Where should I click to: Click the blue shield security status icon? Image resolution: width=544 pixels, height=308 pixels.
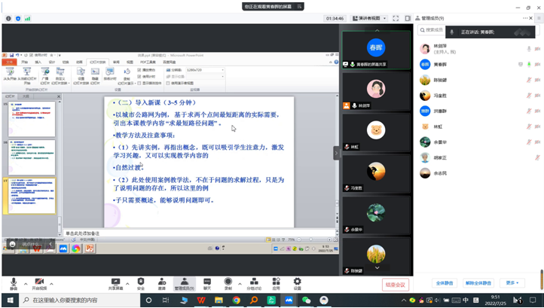[x=18, y=18]
